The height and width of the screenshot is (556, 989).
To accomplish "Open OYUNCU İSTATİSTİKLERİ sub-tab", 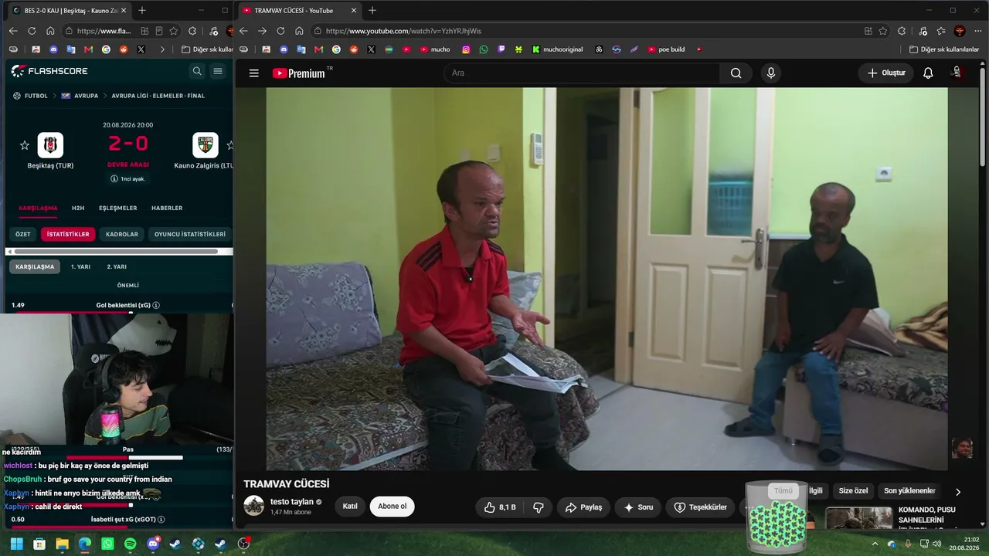I will coord(190,234).
